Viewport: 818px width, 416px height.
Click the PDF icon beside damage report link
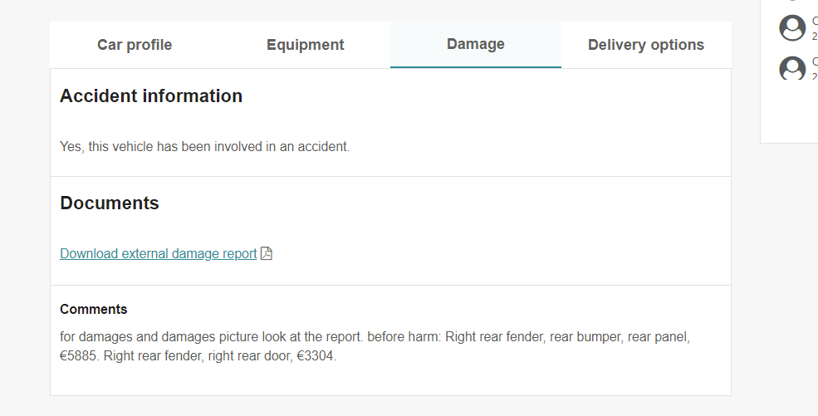[266, 253]
